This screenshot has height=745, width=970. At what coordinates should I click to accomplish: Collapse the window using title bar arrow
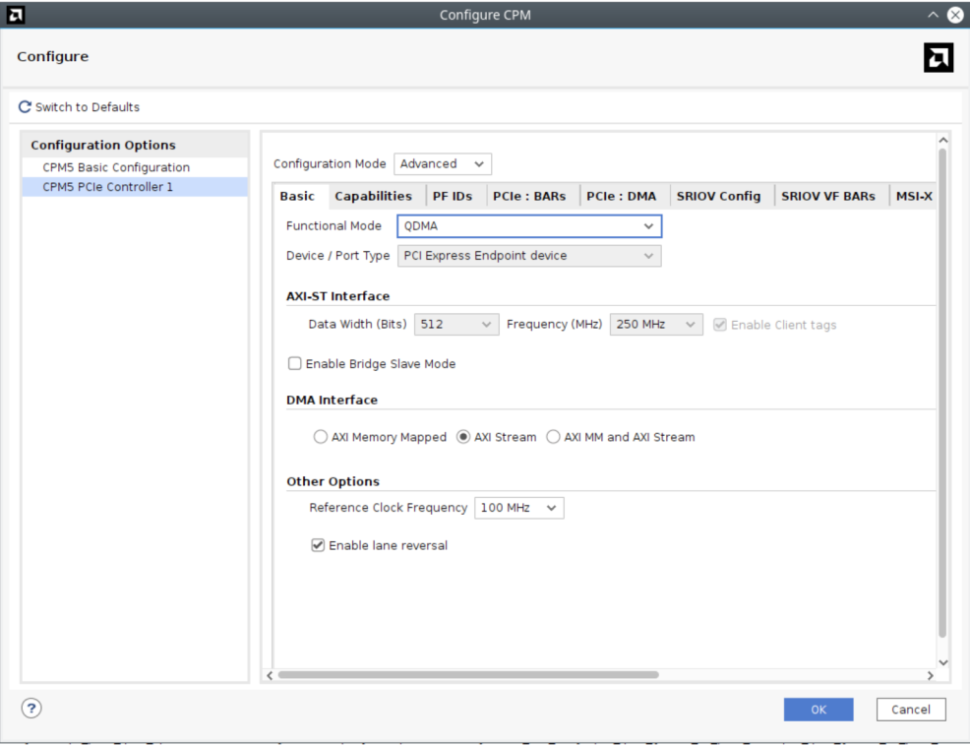(933, 15)
